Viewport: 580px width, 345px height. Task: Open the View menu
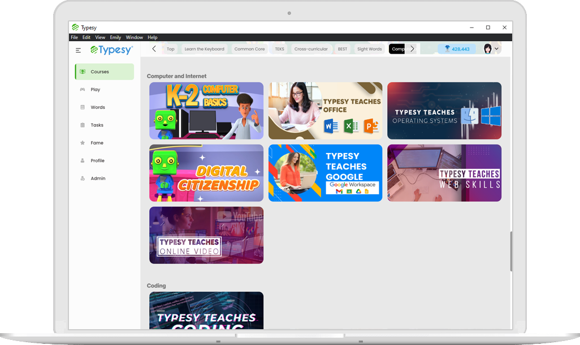click(x=100, y=37)
